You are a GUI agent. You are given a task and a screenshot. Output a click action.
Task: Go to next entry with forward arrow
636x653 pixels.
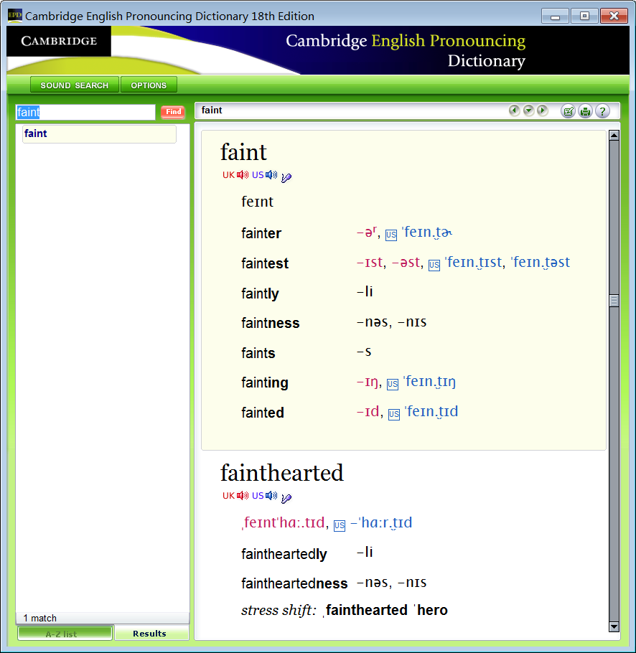[542, 111]
